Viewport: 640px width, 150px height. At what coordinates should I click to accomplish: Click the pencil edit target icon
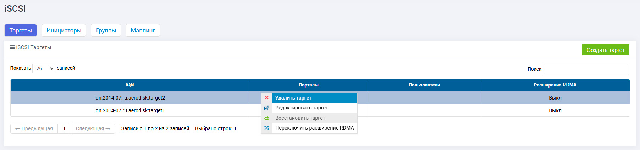tap(267, 108)
